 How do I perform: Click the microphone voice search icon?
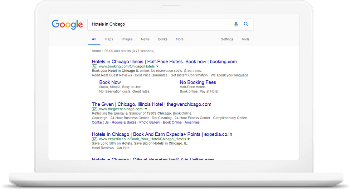coord(236,24)
